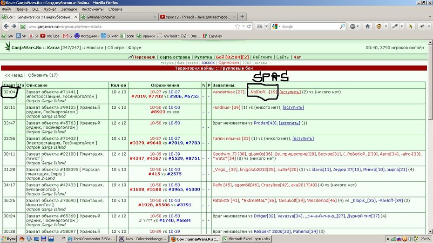Click the Одиночки link
Screen dimensions: 433x243
click(229, 63)
